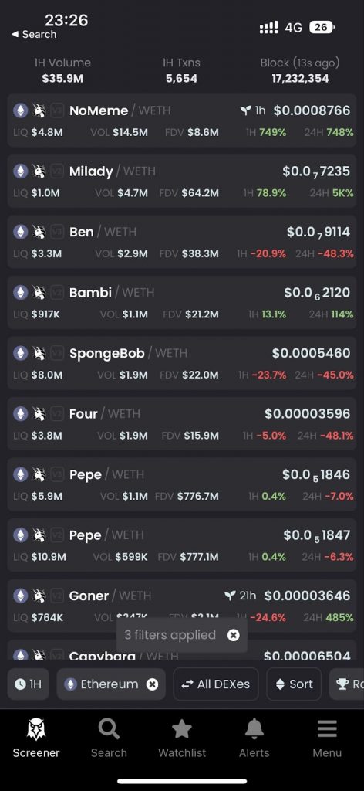The image size is (364, 791).
Task: Select the Bambi / WETH listing
Action: pos(182,302)
